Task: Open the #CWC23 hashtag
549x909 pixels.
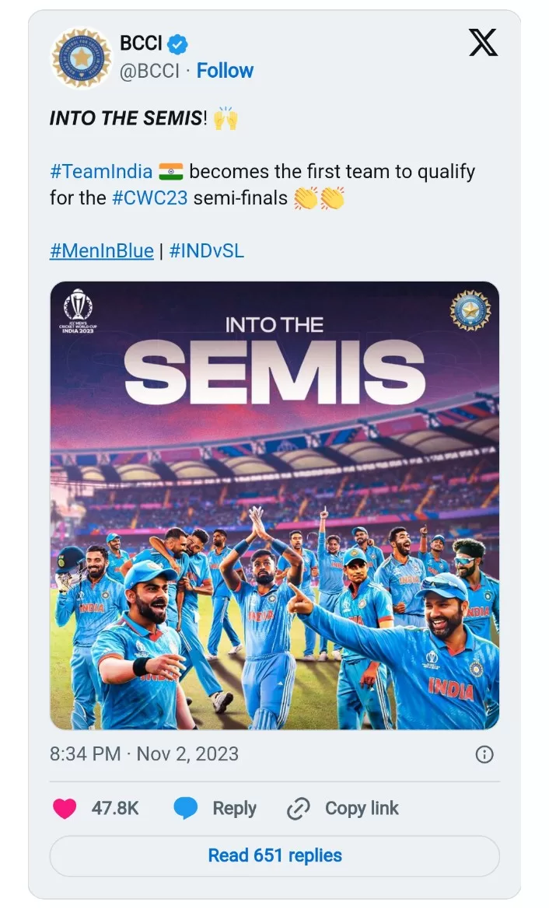Action: [x=150, y=198]
